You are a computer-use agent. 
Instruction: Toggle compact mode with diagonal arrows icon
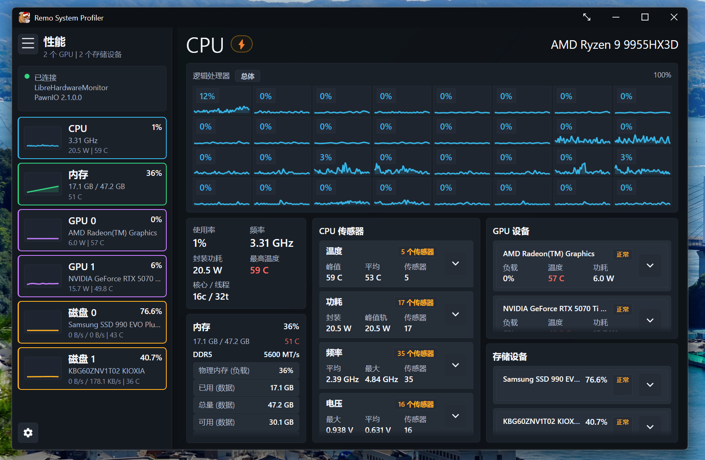(x=587, y=17)
